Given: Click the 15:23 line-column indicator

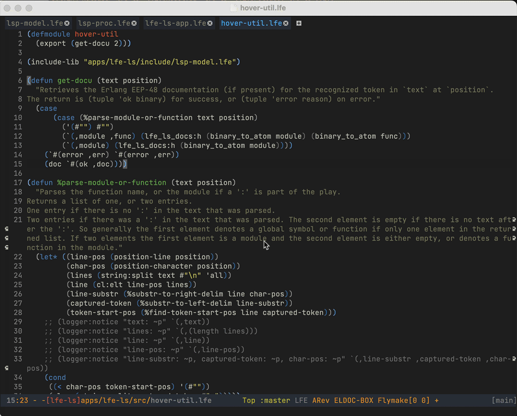Looking at the screenshot, I should pyautogui.click(x=17, y=401).
